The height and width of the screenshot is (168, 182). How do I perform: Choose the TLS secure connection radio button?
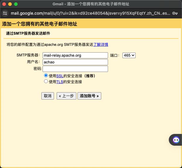pyautogui.click(x=46, y=82)
